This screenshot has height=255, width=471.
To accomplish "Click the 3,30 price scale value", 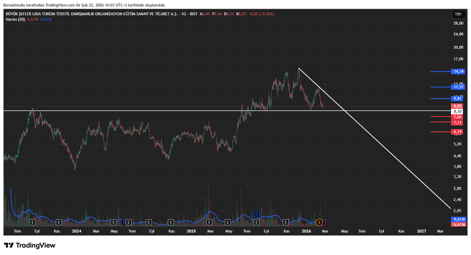I will pos(457,177).
